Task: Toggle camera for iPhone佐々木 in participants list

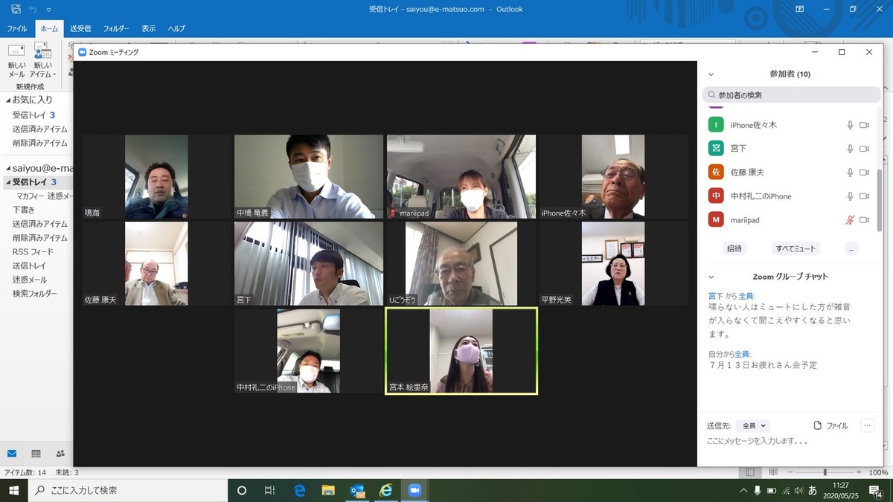Action: tap(864, 125)
